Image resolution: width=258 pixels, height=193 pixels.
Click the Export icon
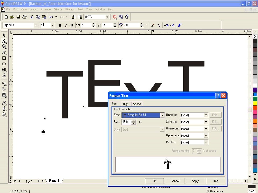coord(80,17)
